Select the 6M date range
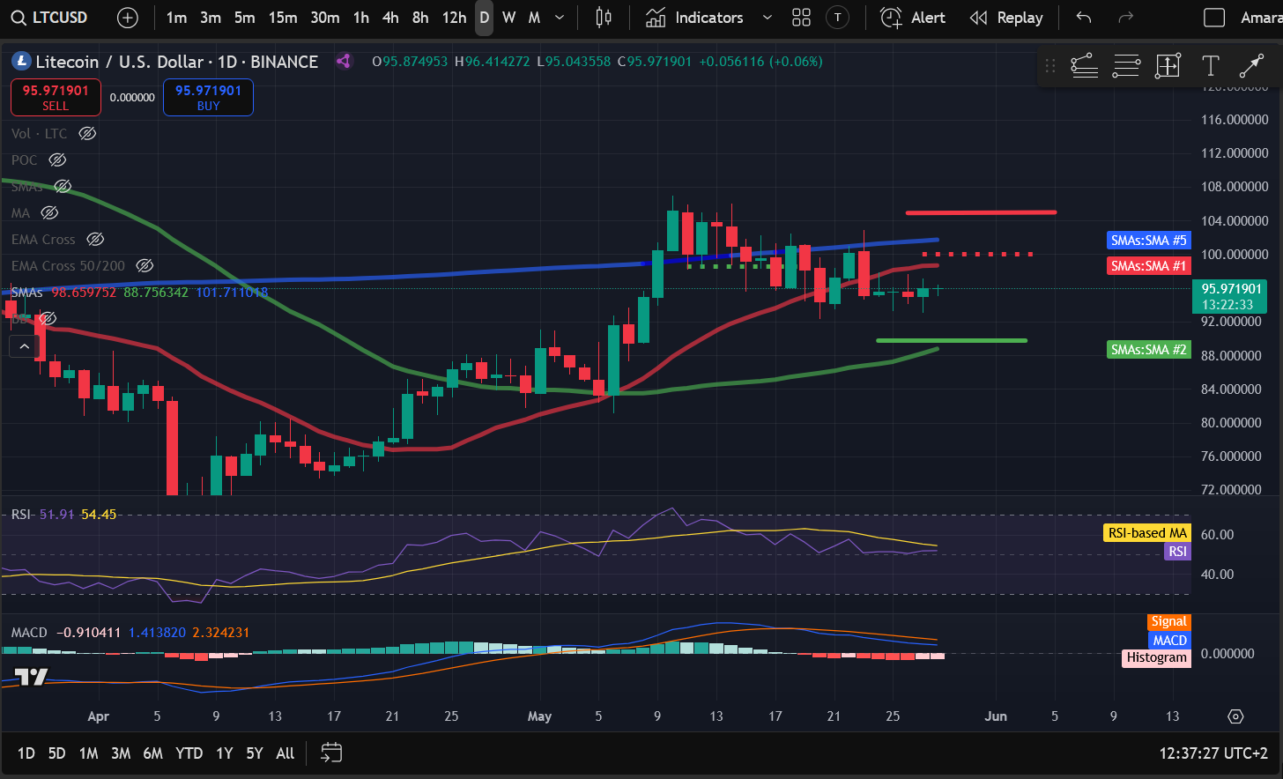1283x779 pixels. coord(152,753)
